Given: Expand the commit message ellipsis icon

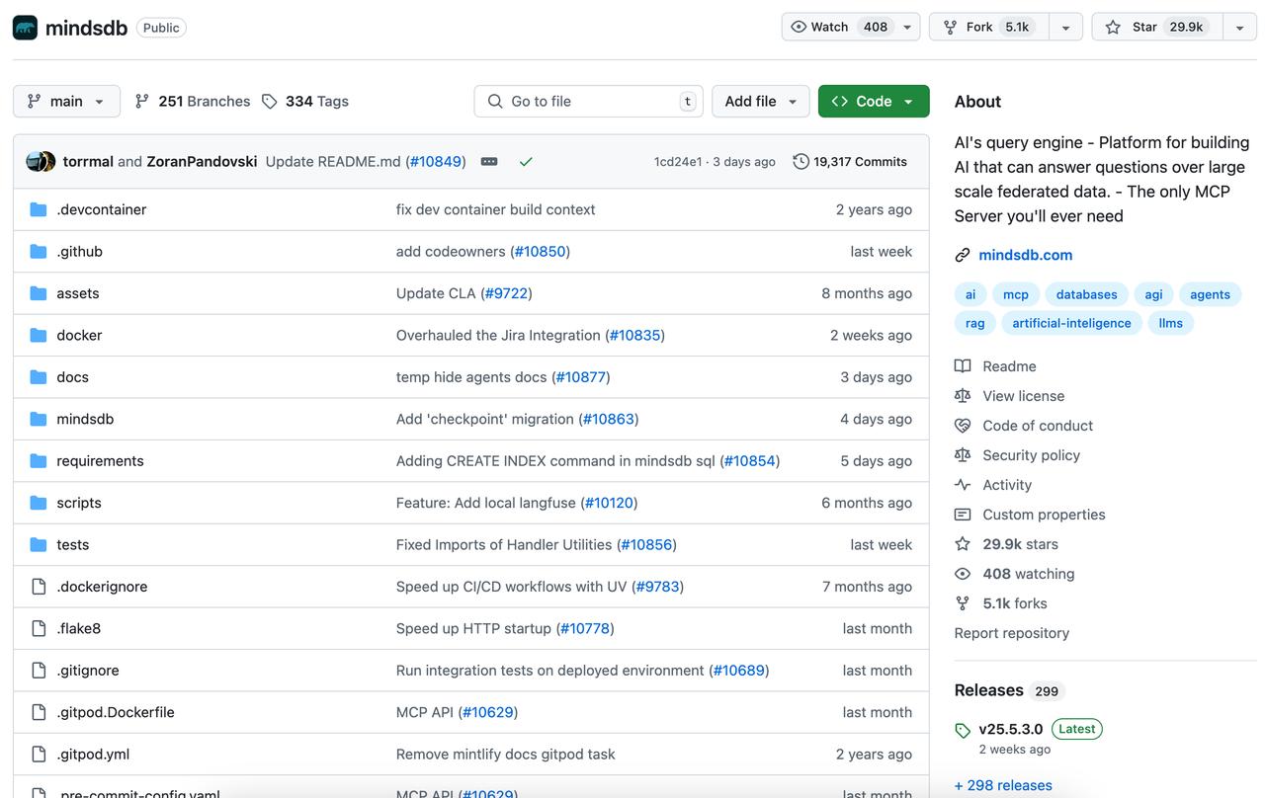Looking at the screenshot, I should (x=489, y=161).
